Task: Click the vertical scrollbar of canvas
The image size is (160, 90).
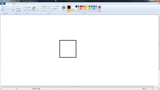Action: [159, 43]
